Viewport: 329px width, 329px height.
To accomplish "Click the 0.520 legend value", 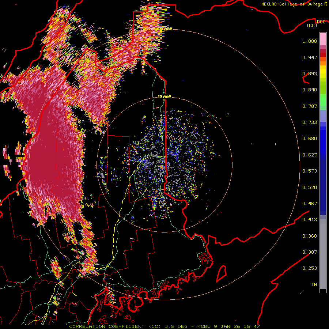I will click(x=310, y=188).
